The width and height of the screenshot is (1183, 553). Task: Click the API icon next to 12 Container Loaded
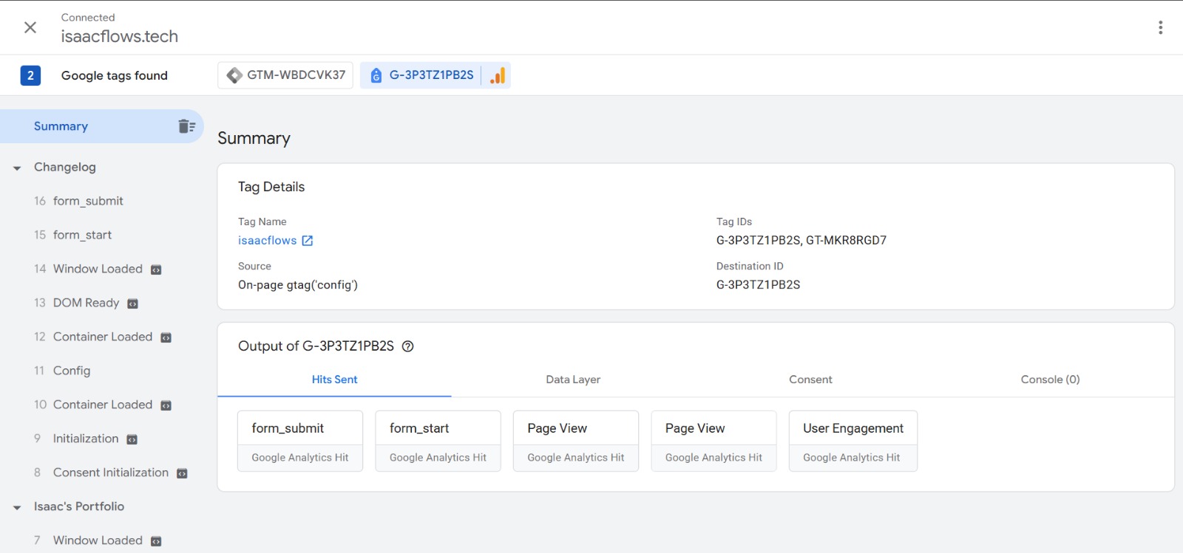(166, 337)
